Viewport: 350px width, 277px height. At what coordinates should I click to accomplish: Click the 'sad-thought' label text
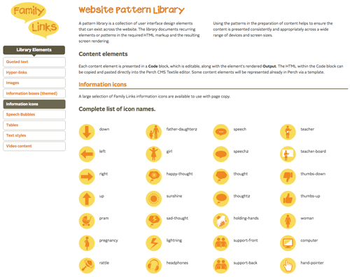(177, 218)
